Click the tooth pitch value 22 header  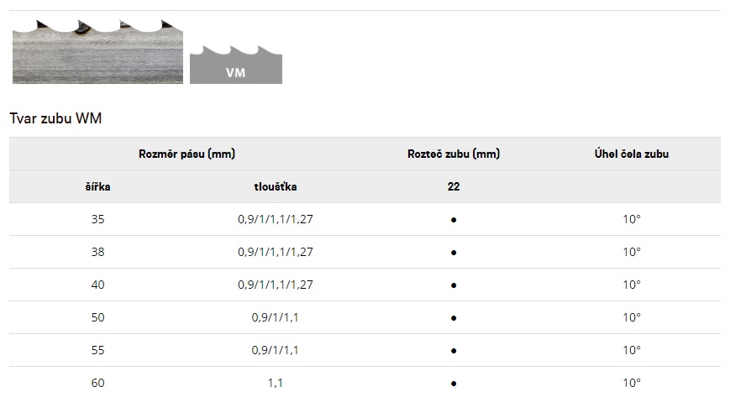454,187
